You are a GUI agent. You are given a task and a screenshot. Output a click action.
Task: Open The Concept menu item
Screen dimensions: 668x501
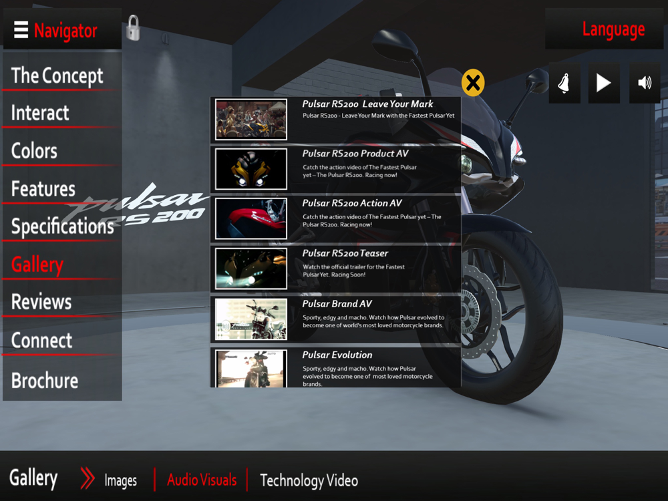pos(62,76)
